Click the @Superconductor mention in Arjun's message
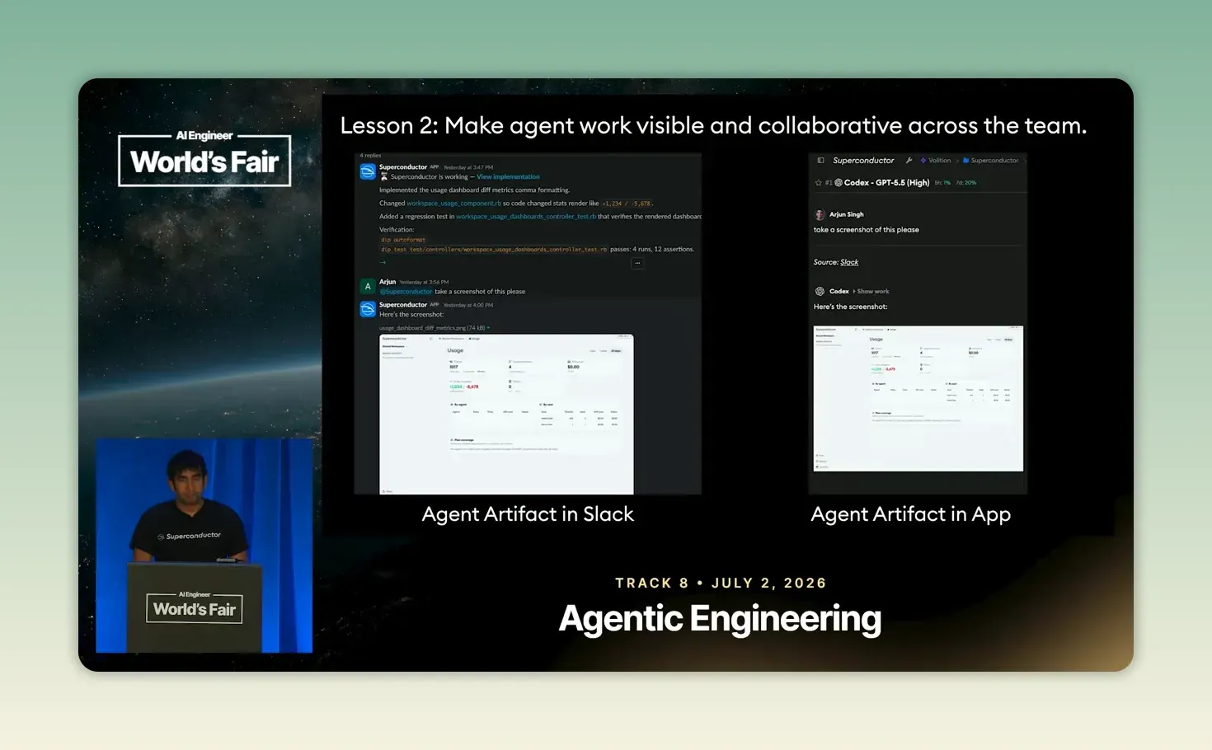 pos(406,291)
